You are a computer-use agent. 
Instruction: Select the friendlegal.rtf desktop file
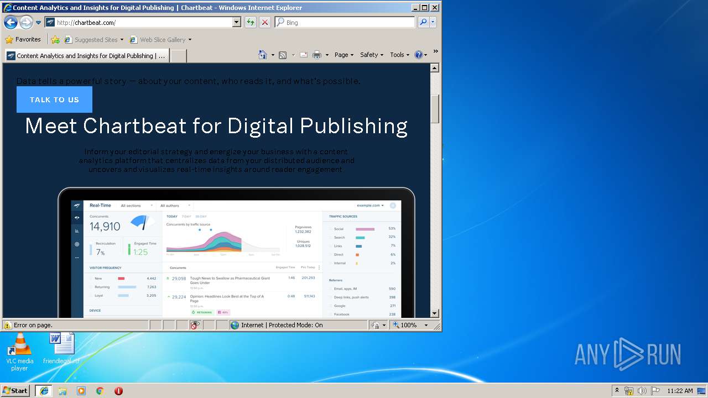pyautogui.click(x=61, y=349)
